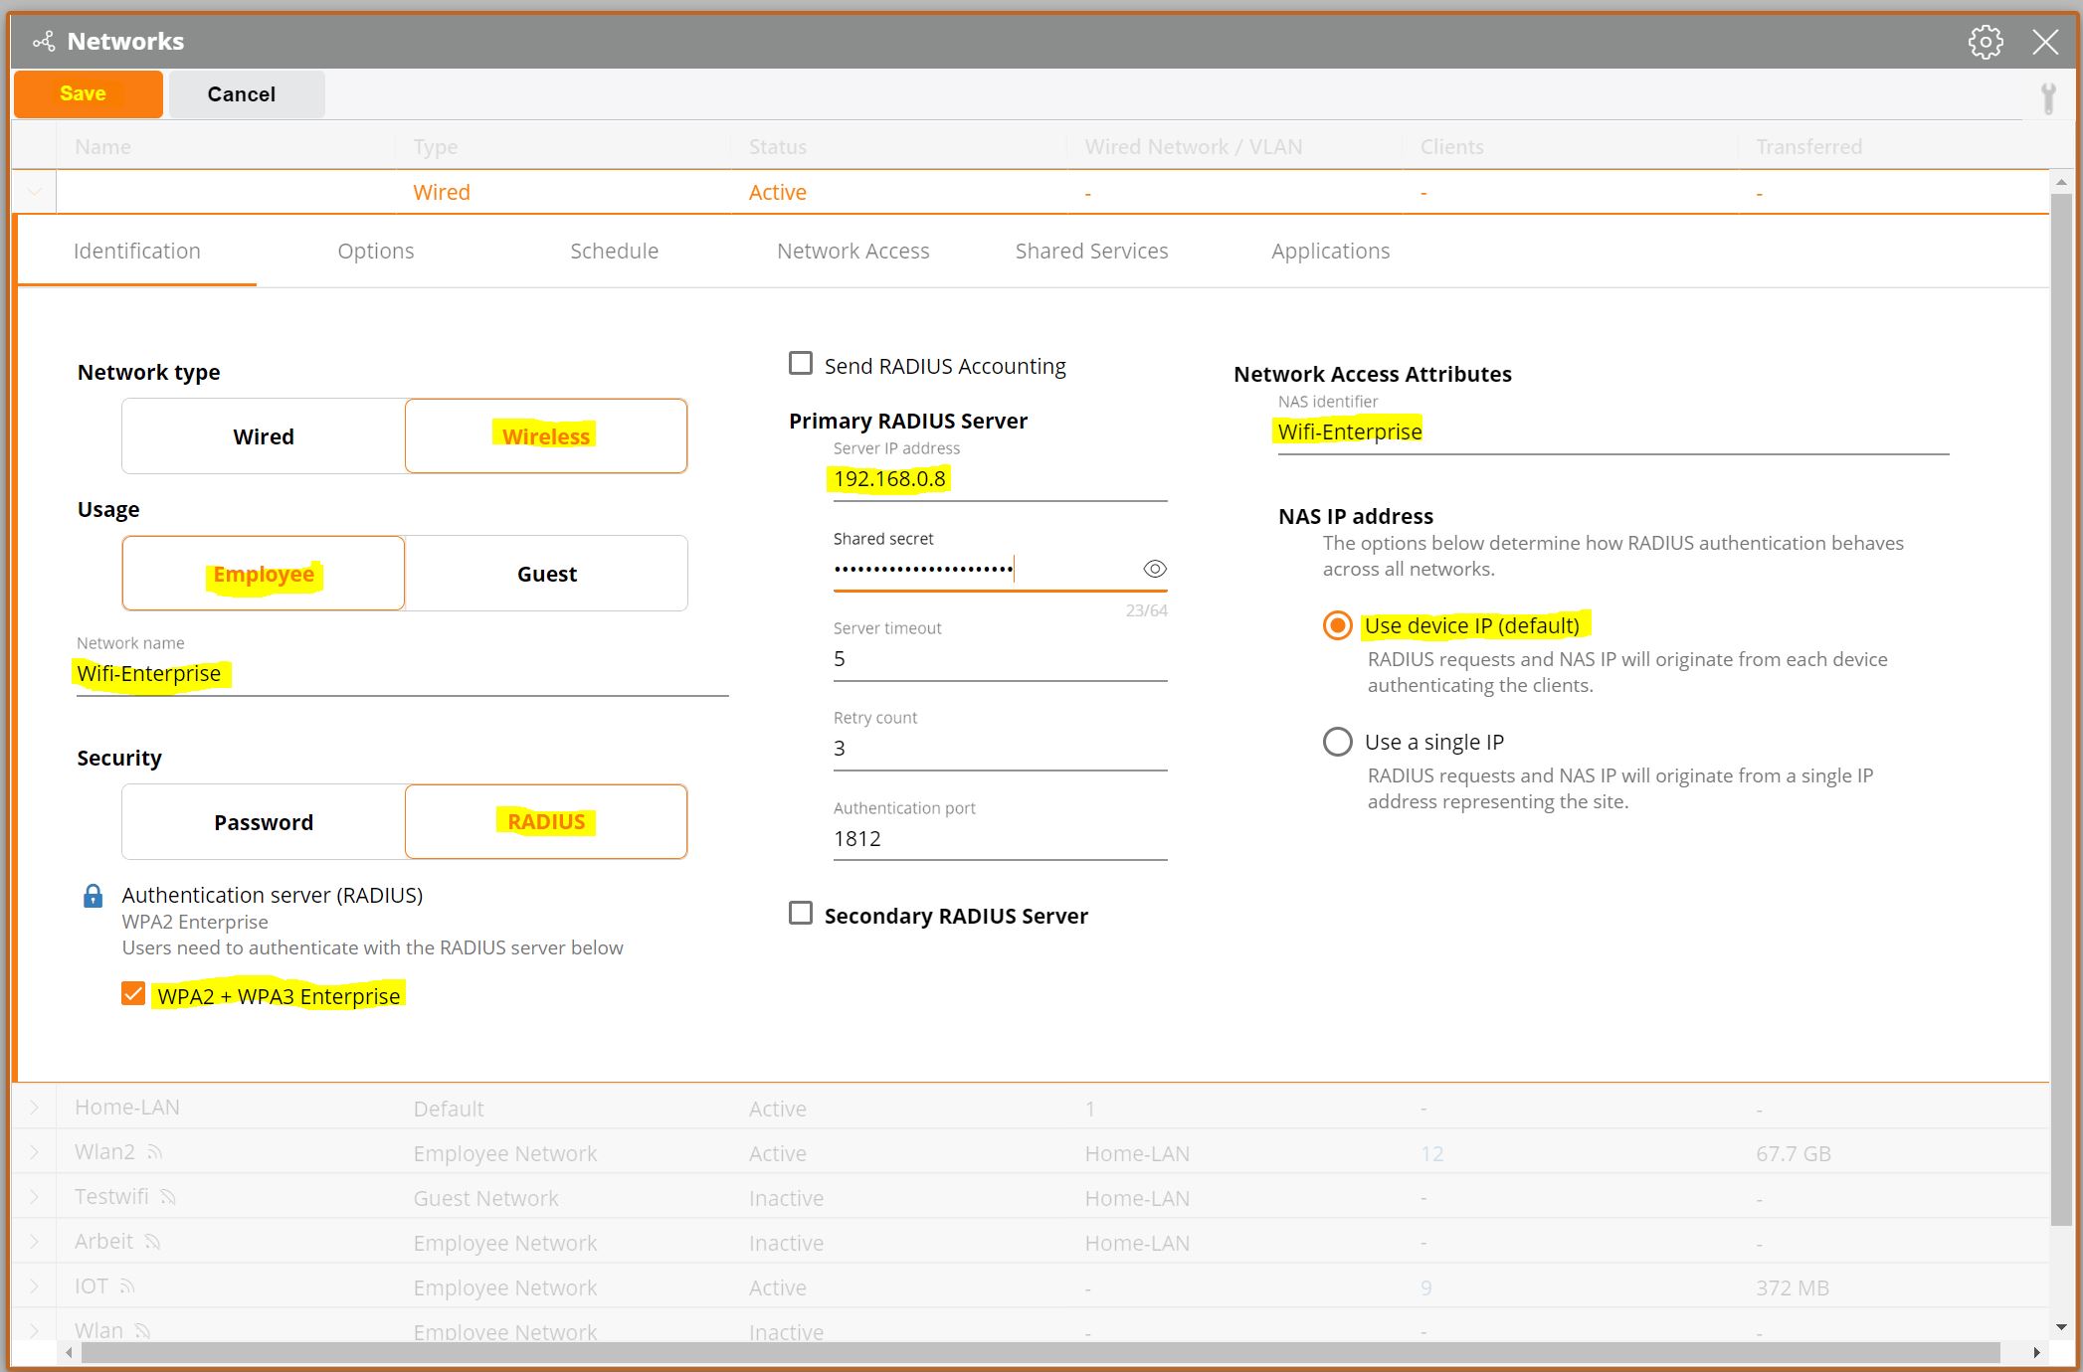This screenshot has height=1372, width=2083.
Task: Expand the Arbeit network row
Action: tap(33, 1241)
